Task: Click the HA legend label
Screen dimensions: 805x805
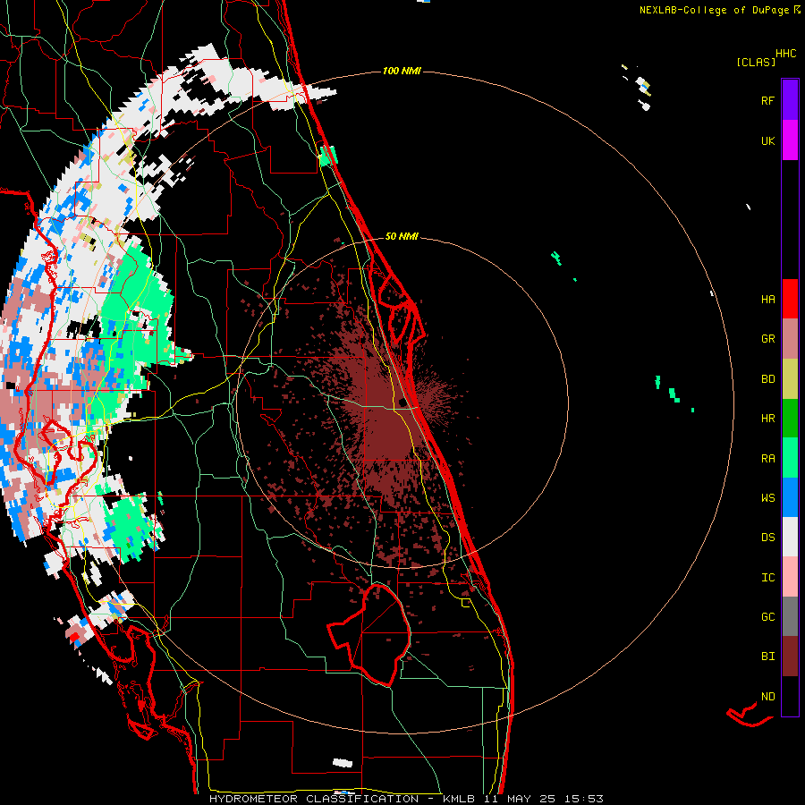Action: pos(767,299)
